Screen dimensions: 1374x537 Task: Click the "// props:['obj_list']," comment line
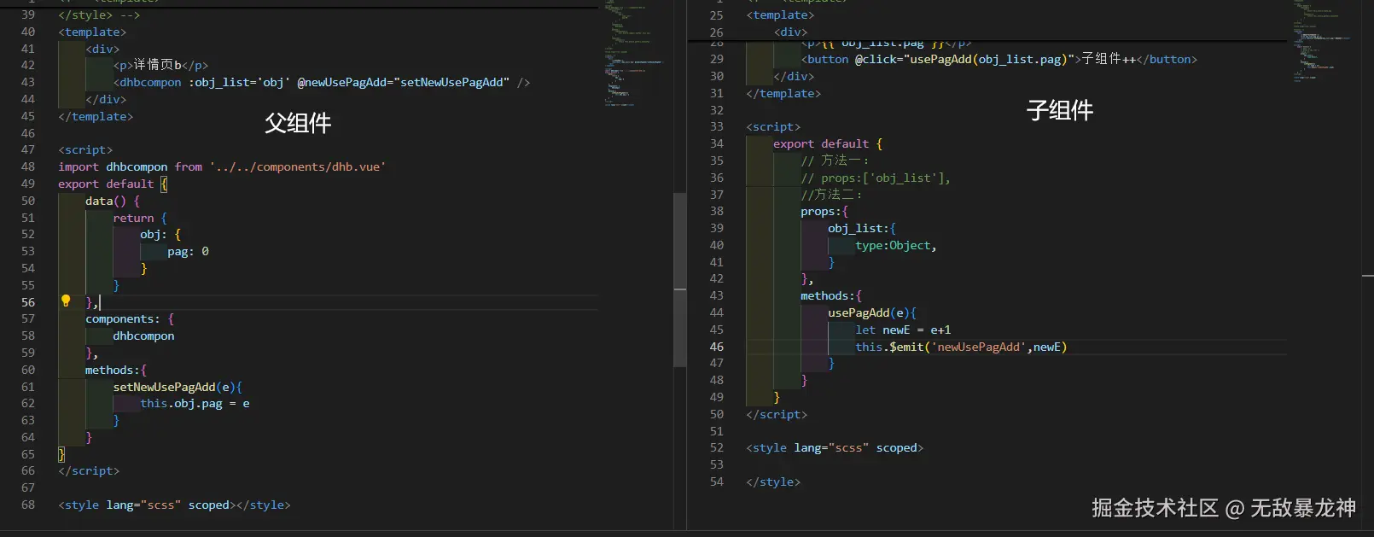coord(876,178)
